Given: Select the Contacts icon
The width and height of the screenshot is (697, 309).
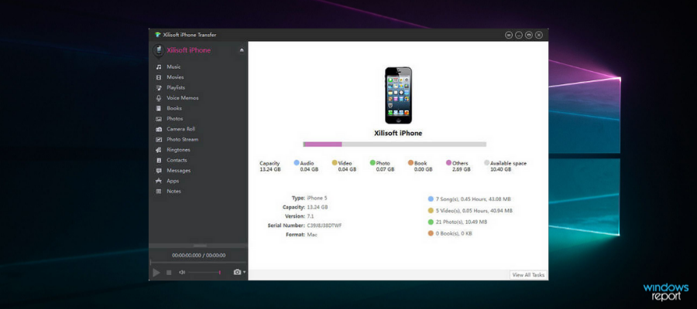Looking at the screenshot, I should tap(158, 160).
